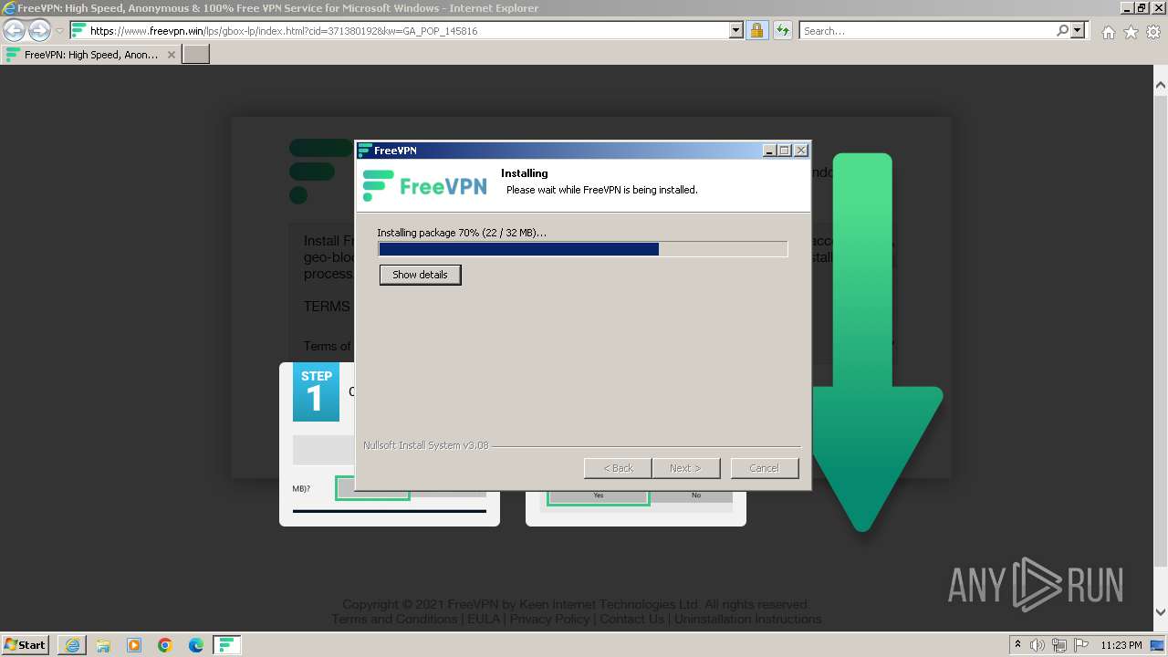Click the Cancel button in installer
The width and height of the screenshot is (1168, 657).
click(x=765, y=468)
